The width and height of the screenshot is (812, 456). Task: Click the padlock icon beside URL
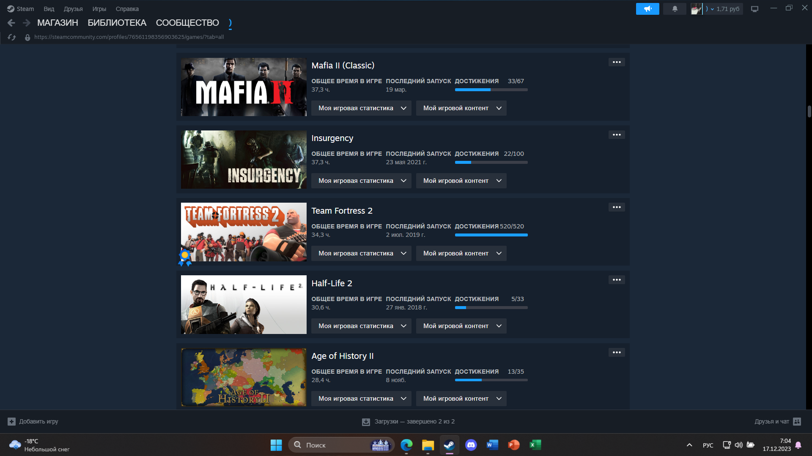(x=27, y=37)
